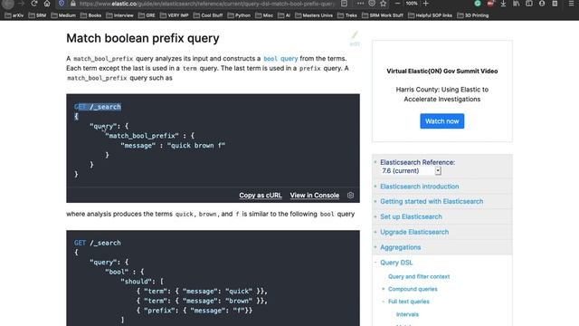Click the browser forward arrow
Viewport: 579px width, 326px height.
coord(22,4)
